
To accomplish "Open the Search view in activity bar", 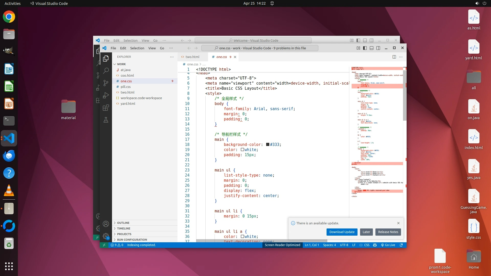I will [106, 71].
